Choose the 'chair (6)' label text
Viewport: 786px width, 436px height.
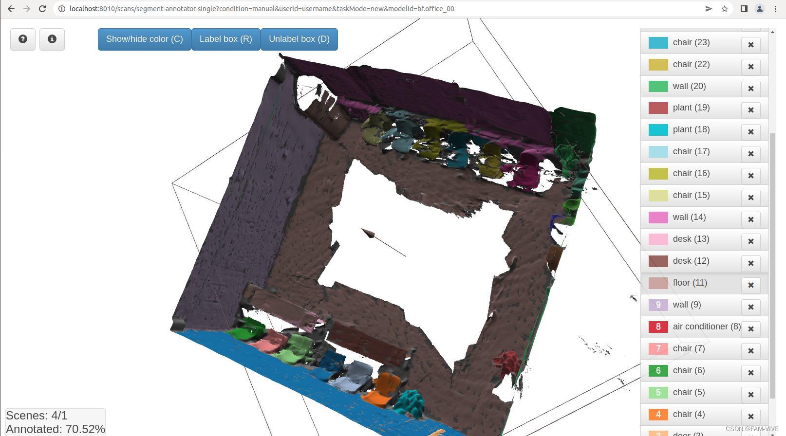point(689,370)
